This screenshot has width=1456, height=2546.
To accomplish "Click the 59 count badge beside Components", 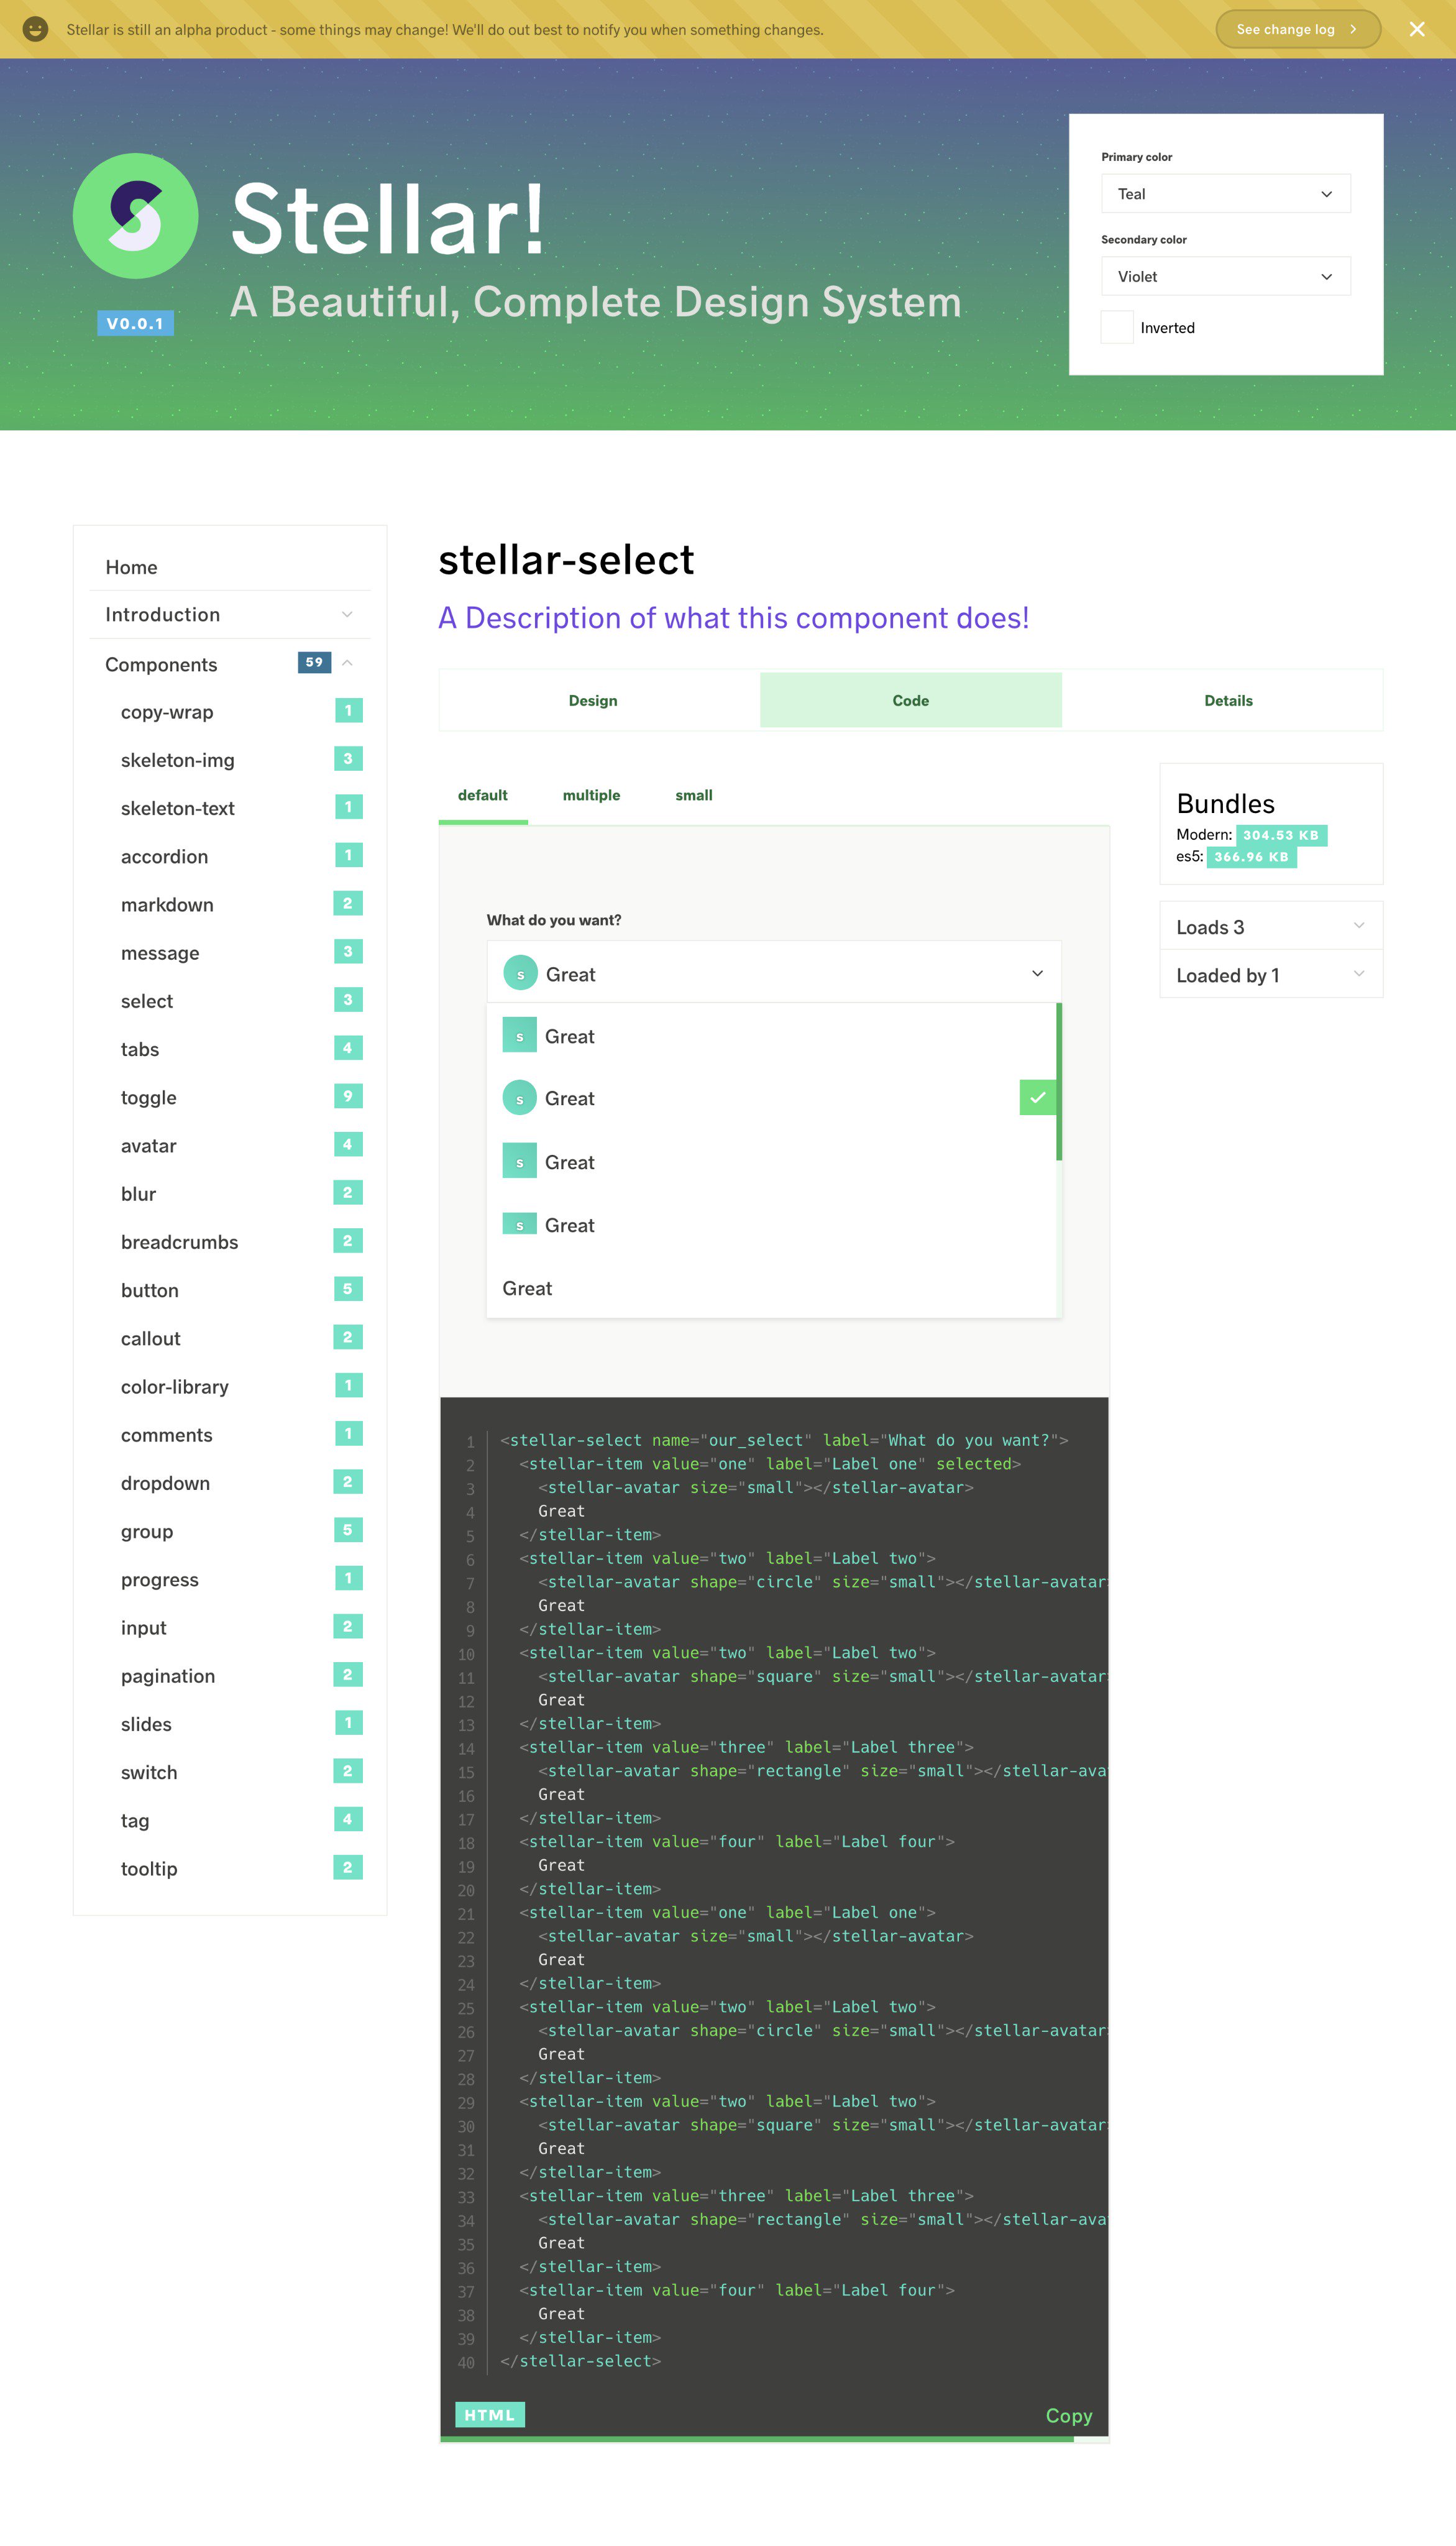I will click(314, 662).
